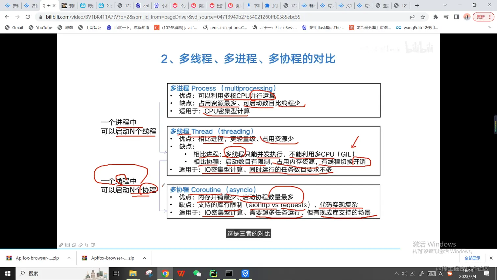Image resolution: width=497 pixels, height=280 pixels.
Task: Click the URL address bar
Action: 224,17
